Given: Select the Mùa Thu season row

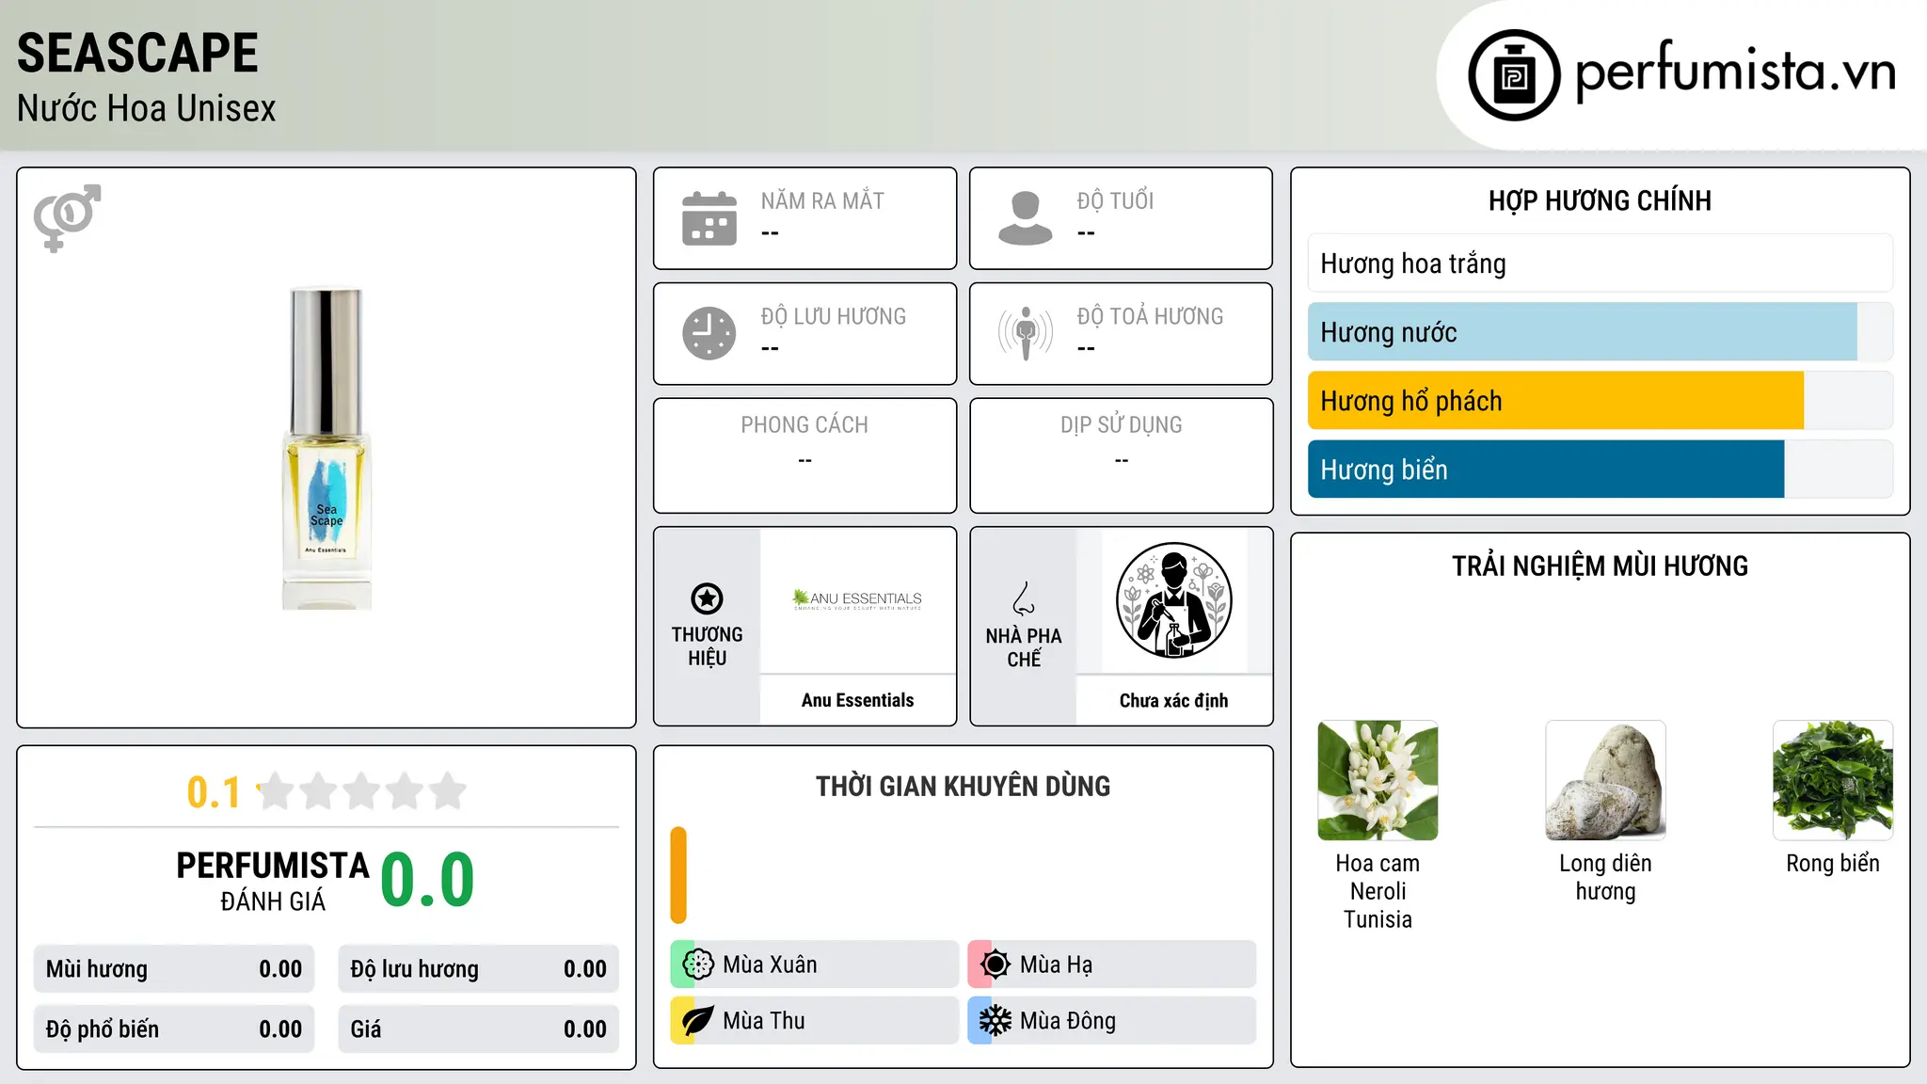Looking at the screenshot, I should tap(814, 1021).
